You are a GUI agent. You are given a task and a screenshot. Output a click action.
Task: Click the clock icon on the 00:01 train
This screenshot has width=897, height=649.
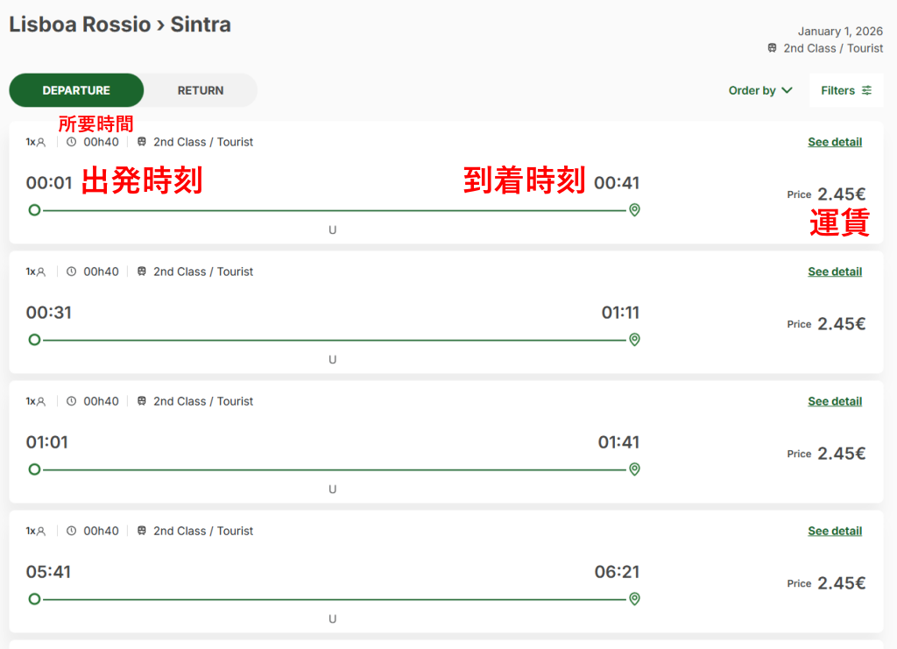[x=72, y=142]
